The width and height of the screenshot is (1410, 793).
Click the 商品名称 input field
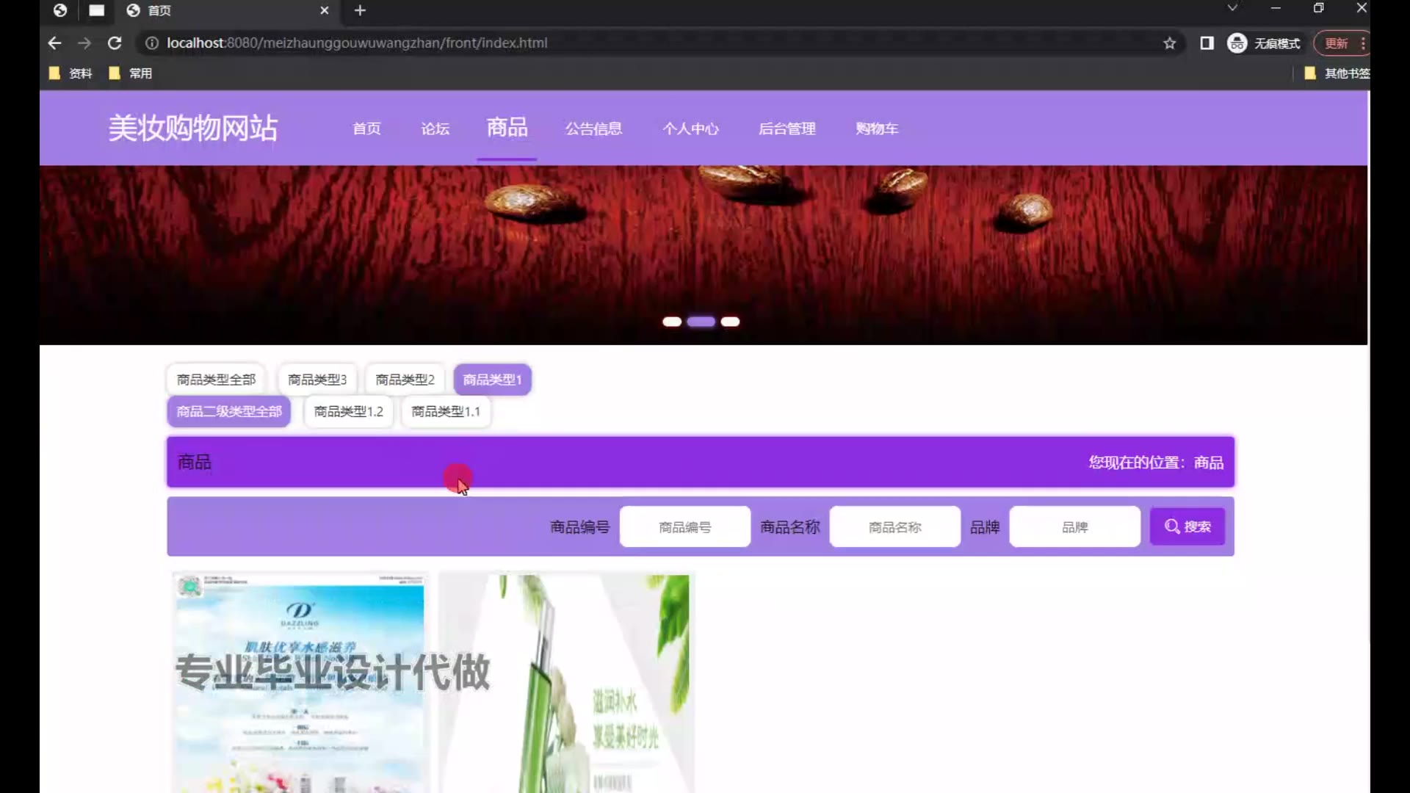point(894,527)
